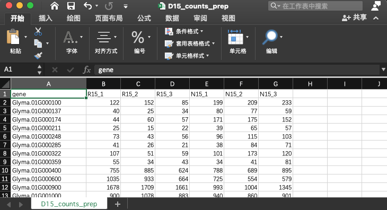The width and height of the screenshot is (387, 210).
Task: Select column G header
Action: pyautogui.click(x=276, y=84)
